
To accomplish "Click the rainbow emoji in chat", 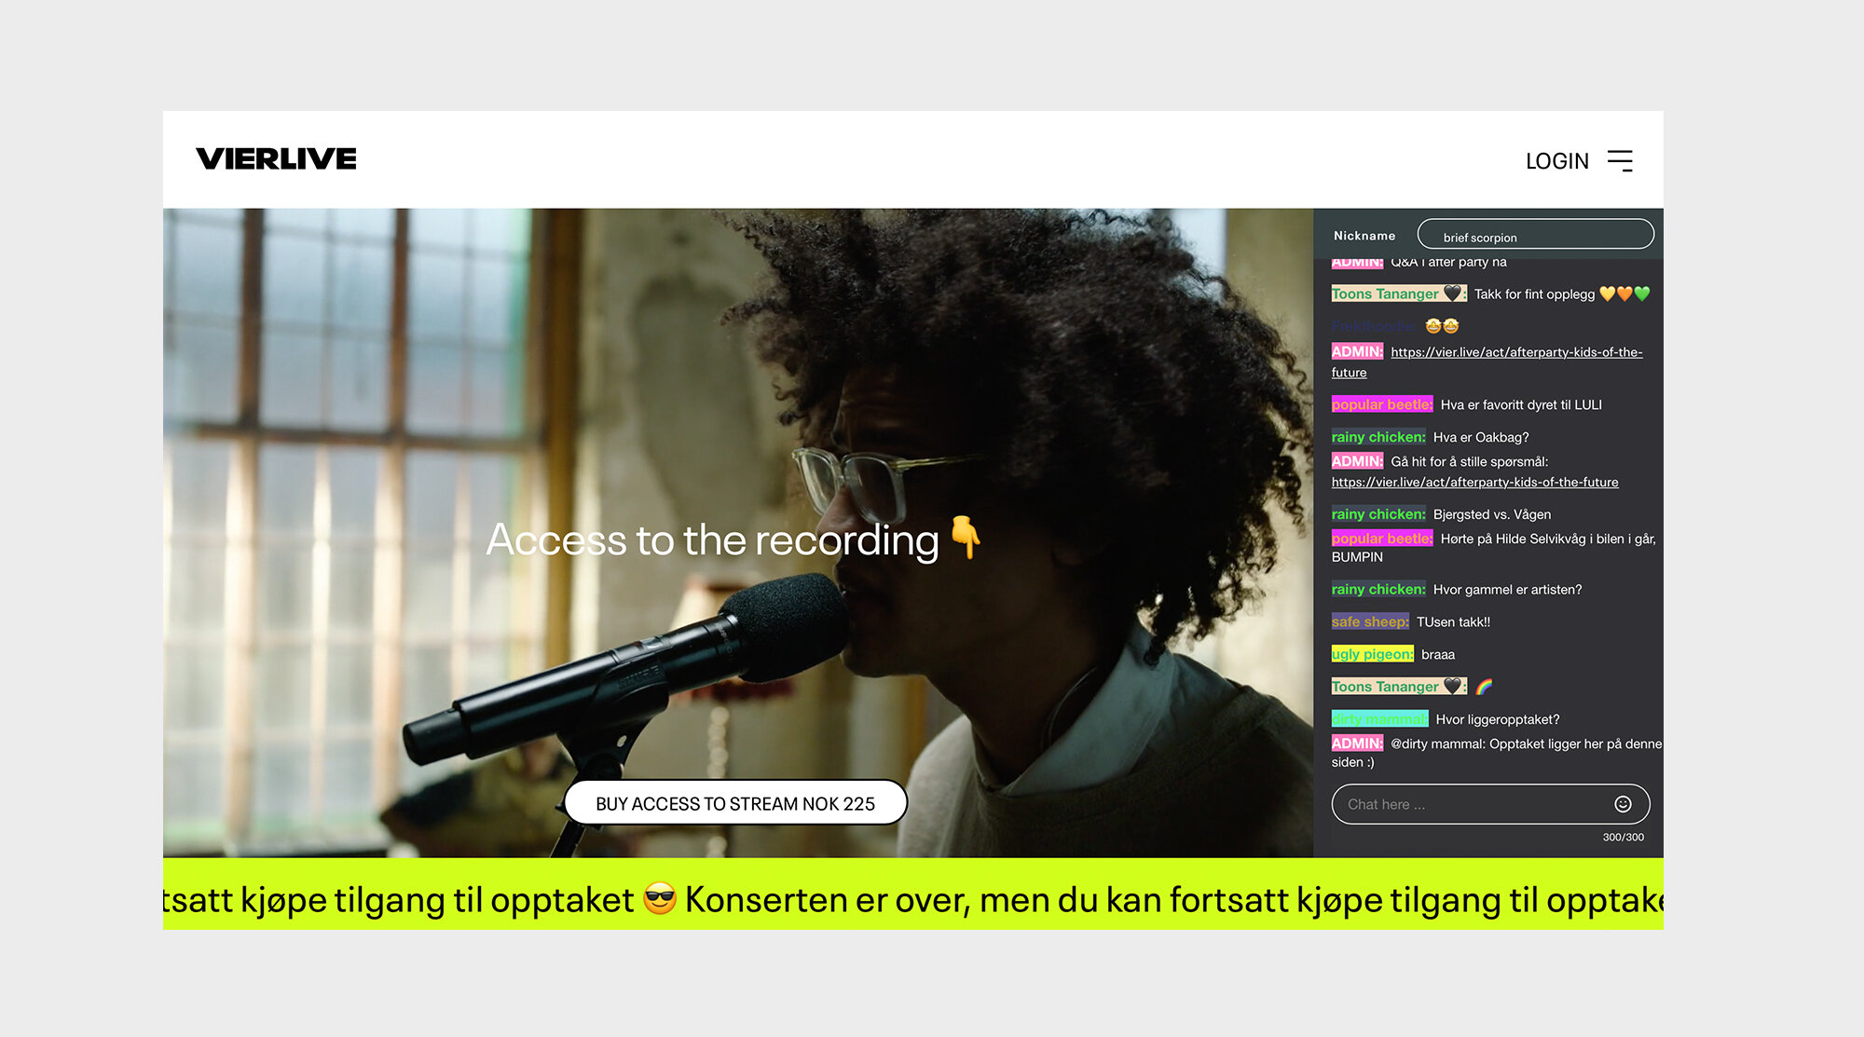I will (1484, 687).
